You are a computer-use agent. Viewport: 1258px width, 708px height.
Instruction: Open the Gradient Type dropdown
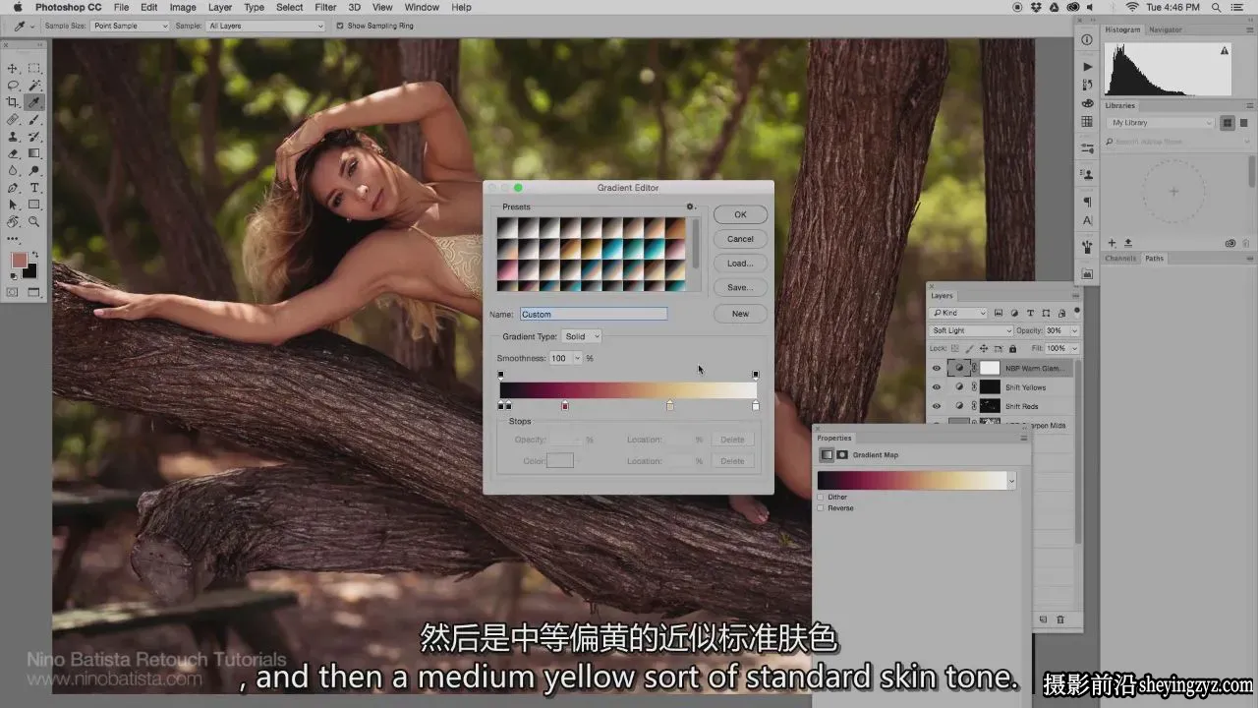click(x=582, y=336)
